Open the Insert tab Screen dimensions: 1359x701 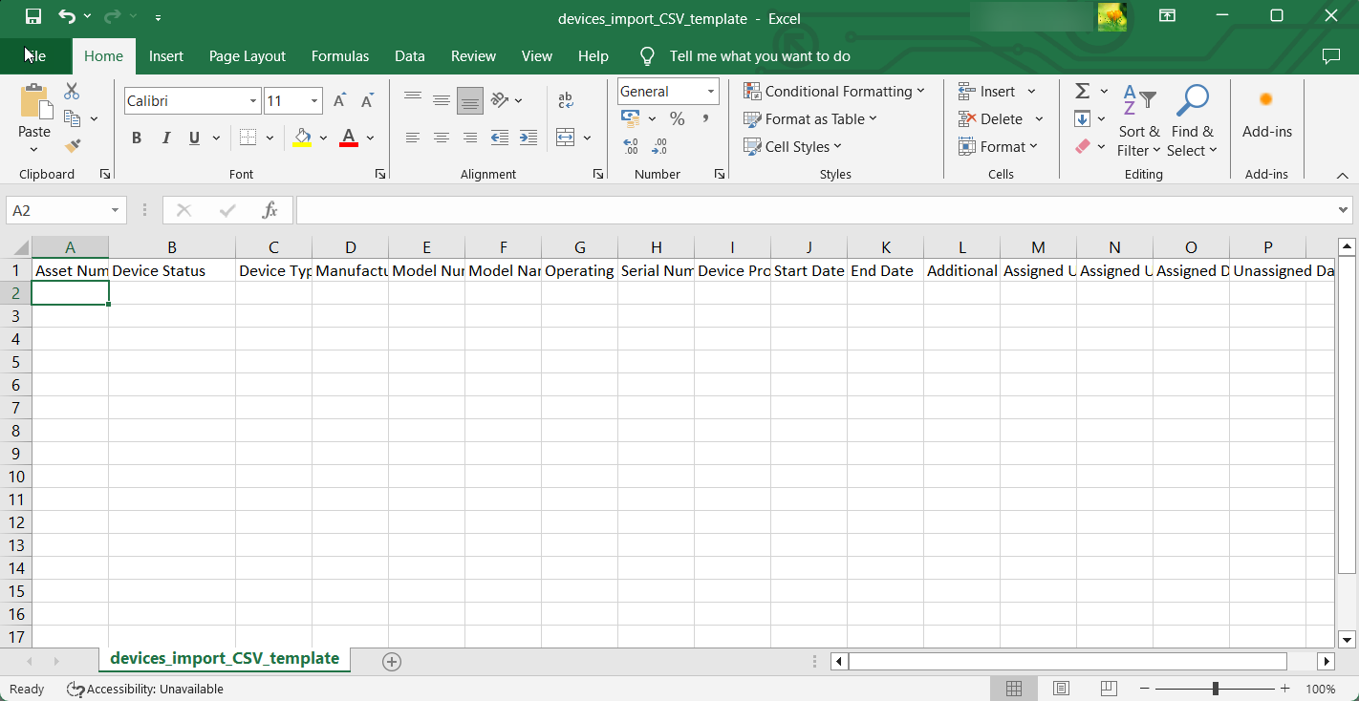[x=166, y=56]
